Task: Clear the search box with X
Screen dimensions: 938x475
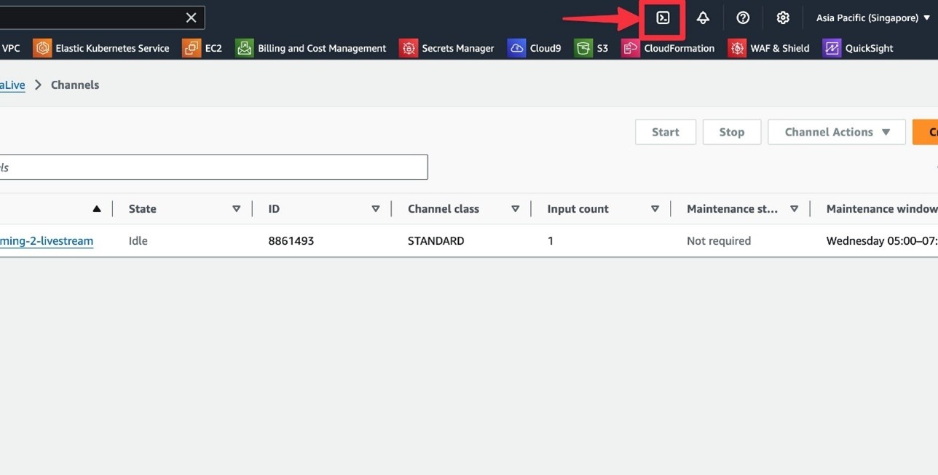Action: click(x=191, y=18)
